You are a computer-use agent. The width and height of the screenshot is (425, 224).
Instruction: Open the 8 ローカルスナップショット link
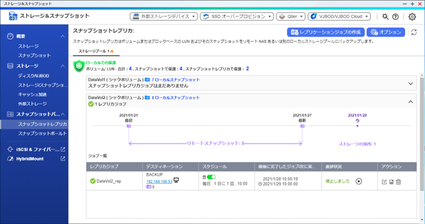[175, 98]
